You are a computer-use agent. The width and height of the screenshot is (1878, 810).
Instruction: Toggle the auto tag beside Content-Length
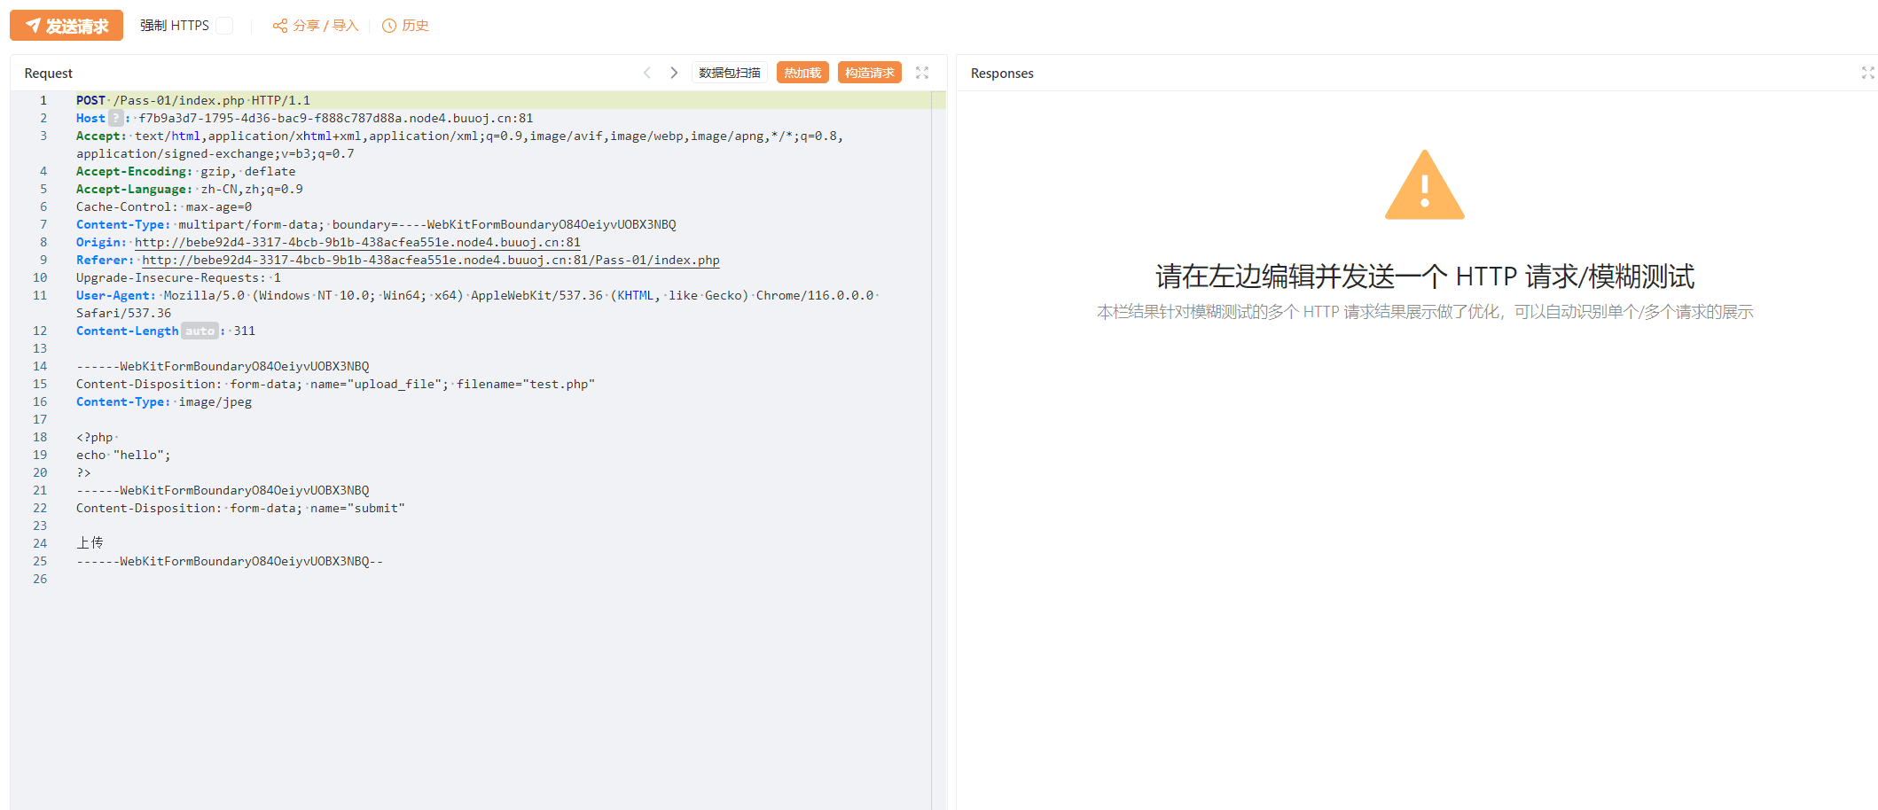[x=200, y=331]
